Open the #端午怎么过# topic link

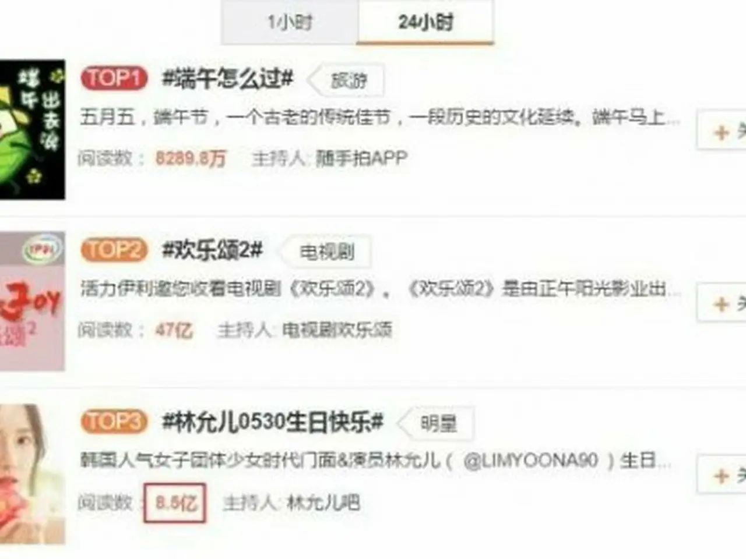click(x=227, y=78)
